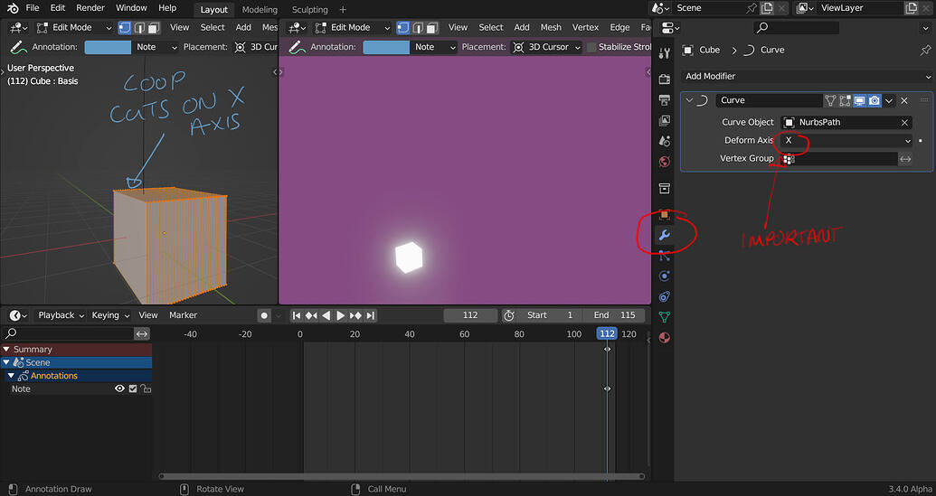Image resolution: width=936 pixels, height=496 pixels.
Task: Open the Collection properties tab icon
Action: pyautogui.click(x=665, y=189)
